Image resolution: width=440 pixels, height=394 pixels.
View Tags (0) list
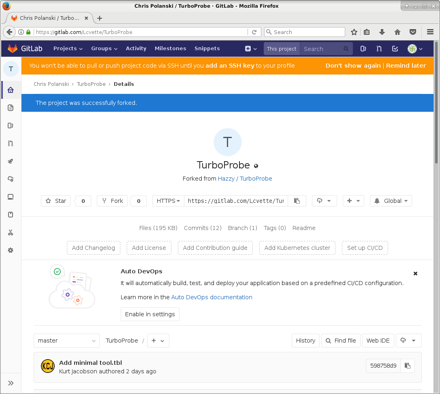pyautogui.click(x=275, y=228)
